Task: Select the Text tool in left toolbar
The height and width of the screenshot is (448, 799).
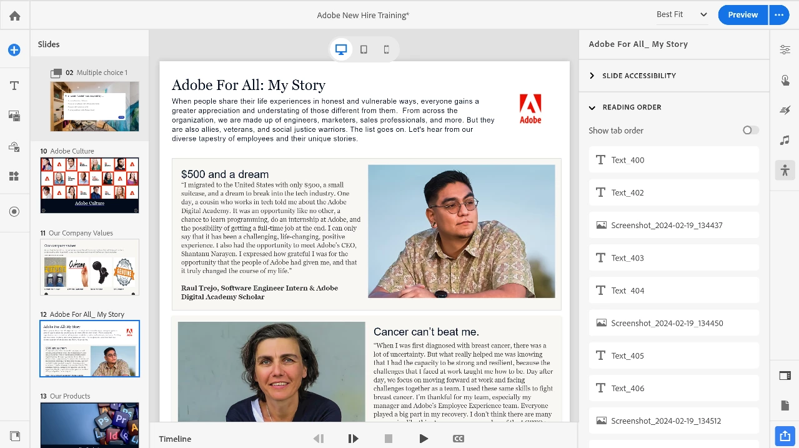Action: point(14,86)
